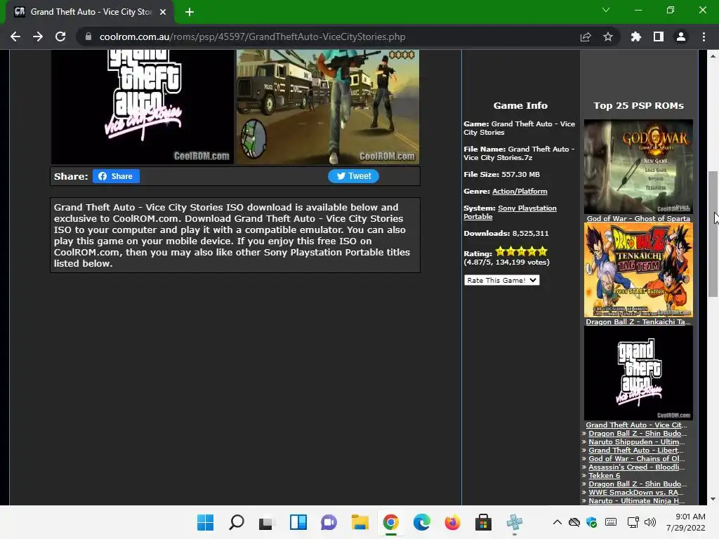Open Microsoft Store from taskbar
Screen dimensions: 719x539
coord(483,522)
